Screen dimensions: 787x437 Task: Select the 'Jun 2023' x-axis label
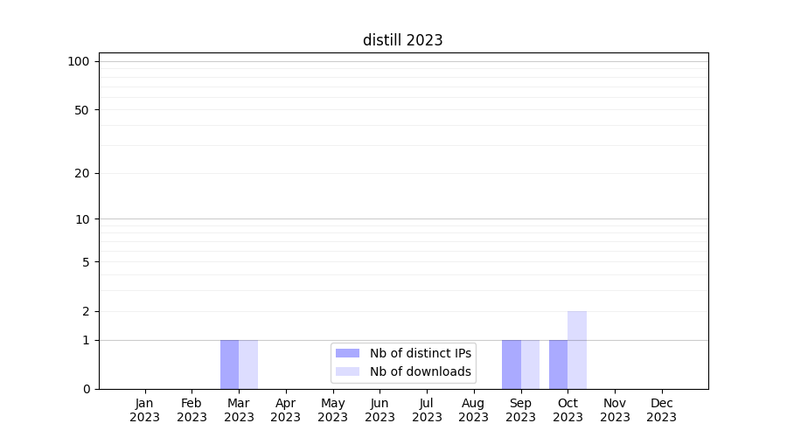click(380, 410)
